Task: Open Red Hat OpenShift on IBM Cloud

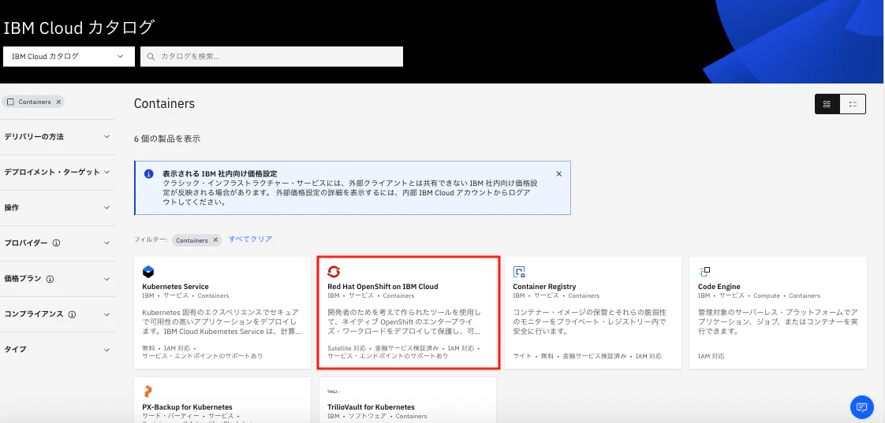Action: (x=383, y=287)
